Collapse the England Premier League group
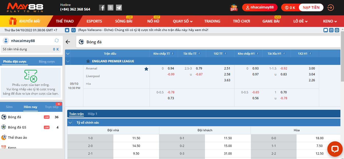This screenshot has height=159, width=344. (68, 61)
